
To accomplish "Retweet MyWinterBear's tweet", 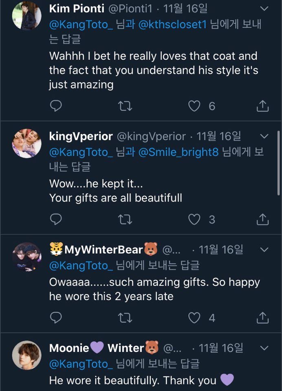I will click(x=125, y=318).
